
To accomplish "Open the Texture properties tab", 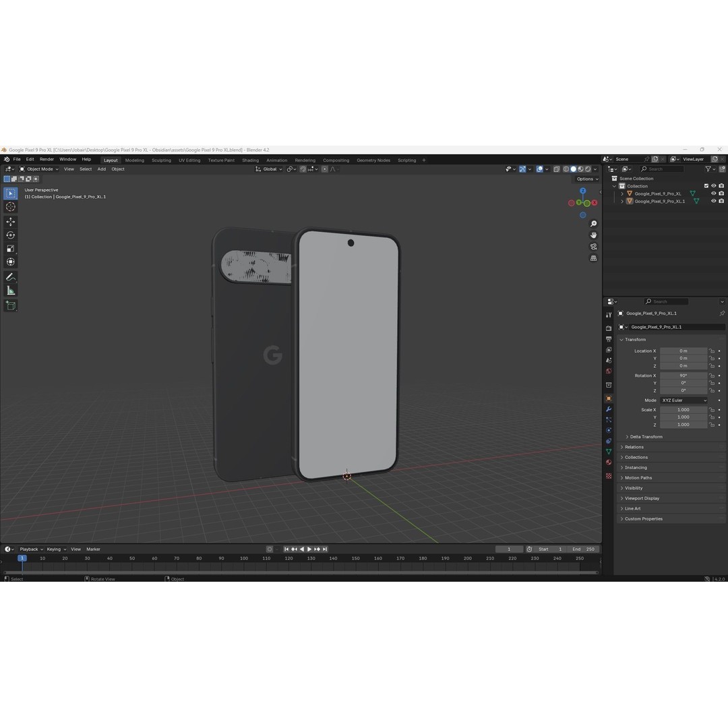I will pos(609,476).
